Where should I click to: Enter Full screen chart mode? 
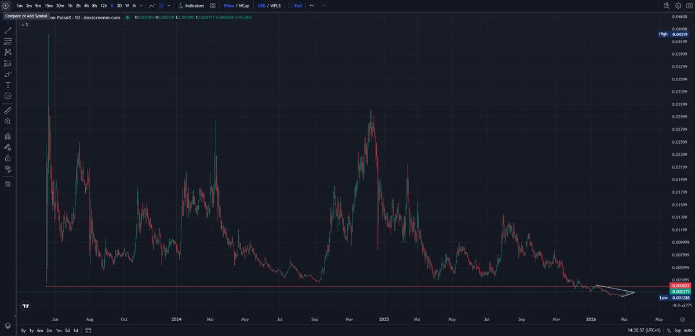tap(295, 6)
